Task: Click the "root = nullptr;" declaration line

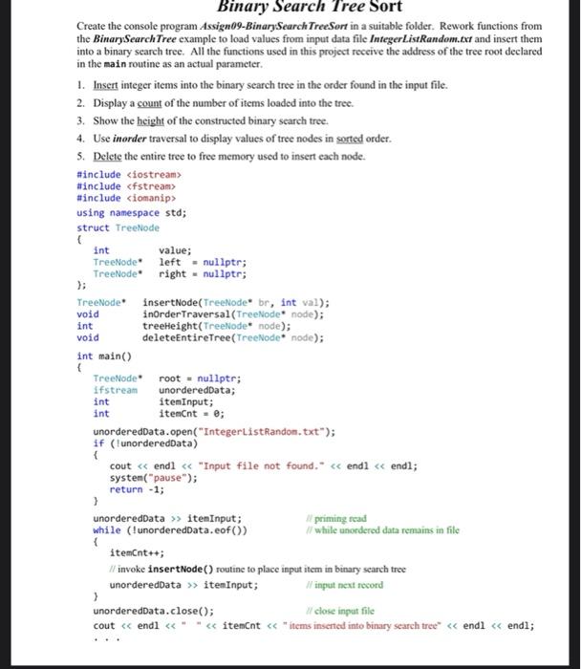Action: coord(167,378)
